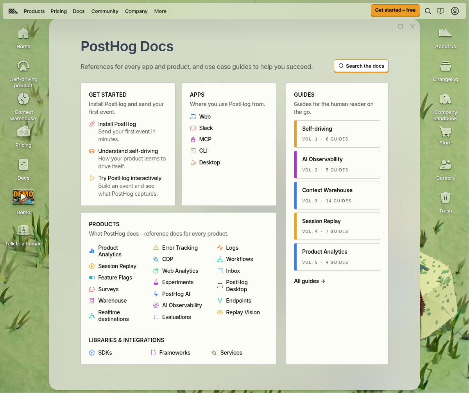Open the Product Analytics guides card
Image resolution: width=469 pixels, height=393 pixels.
(337, 257)
